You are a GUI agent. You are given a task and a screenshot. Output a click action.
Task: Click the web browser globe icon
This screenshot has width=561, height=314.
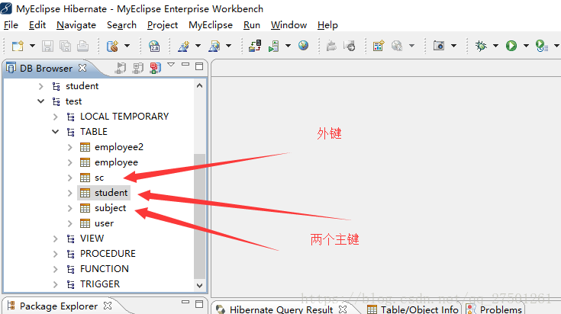tap(304, 46)
